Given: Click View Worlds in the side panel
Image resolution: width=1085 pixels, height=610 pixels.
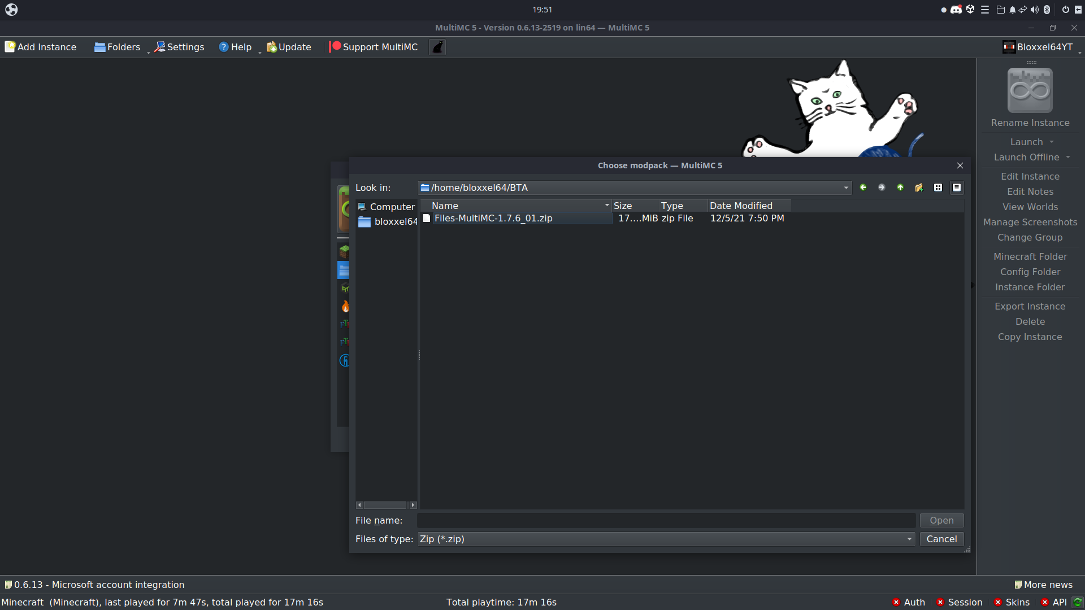Looking at the screenshot, I should [x=1030, y=207].
